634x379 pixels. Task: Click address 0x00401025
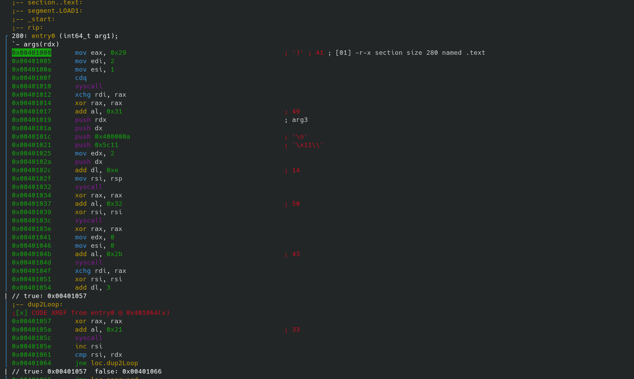click(x=32, y=153)
